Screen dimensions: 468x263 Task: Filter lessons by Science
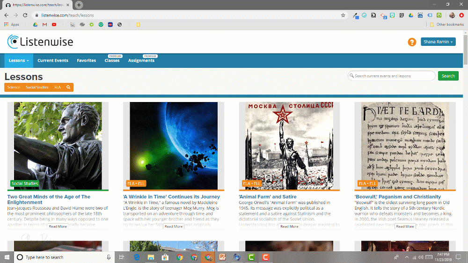tap(14, 87)
